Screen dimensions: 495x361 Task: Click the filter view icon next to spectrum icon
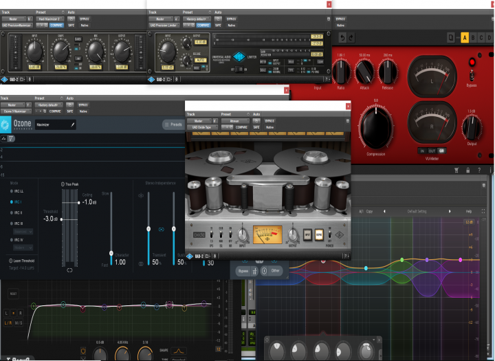11,138
